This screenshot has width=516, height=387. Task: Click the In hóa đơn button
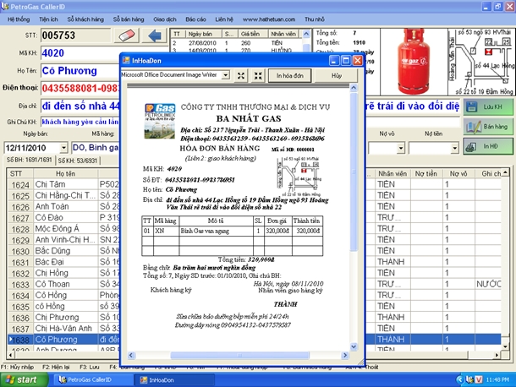289,75
